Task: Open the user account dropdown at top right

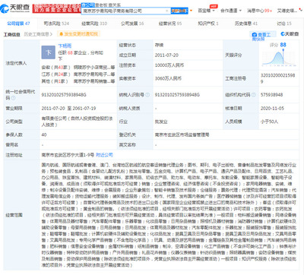Action: pyautogui.click(x=290, y=11)
